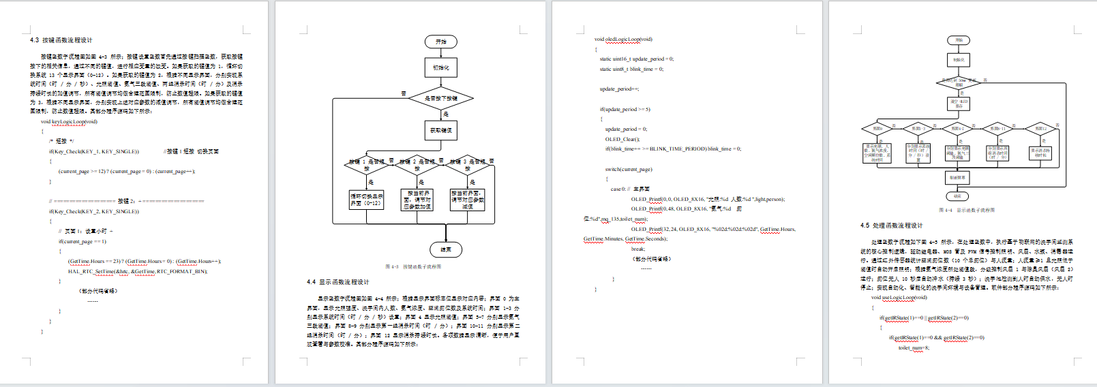Click the line containing 'BLINK_TIME_PERIOD'

coord(673,149)
